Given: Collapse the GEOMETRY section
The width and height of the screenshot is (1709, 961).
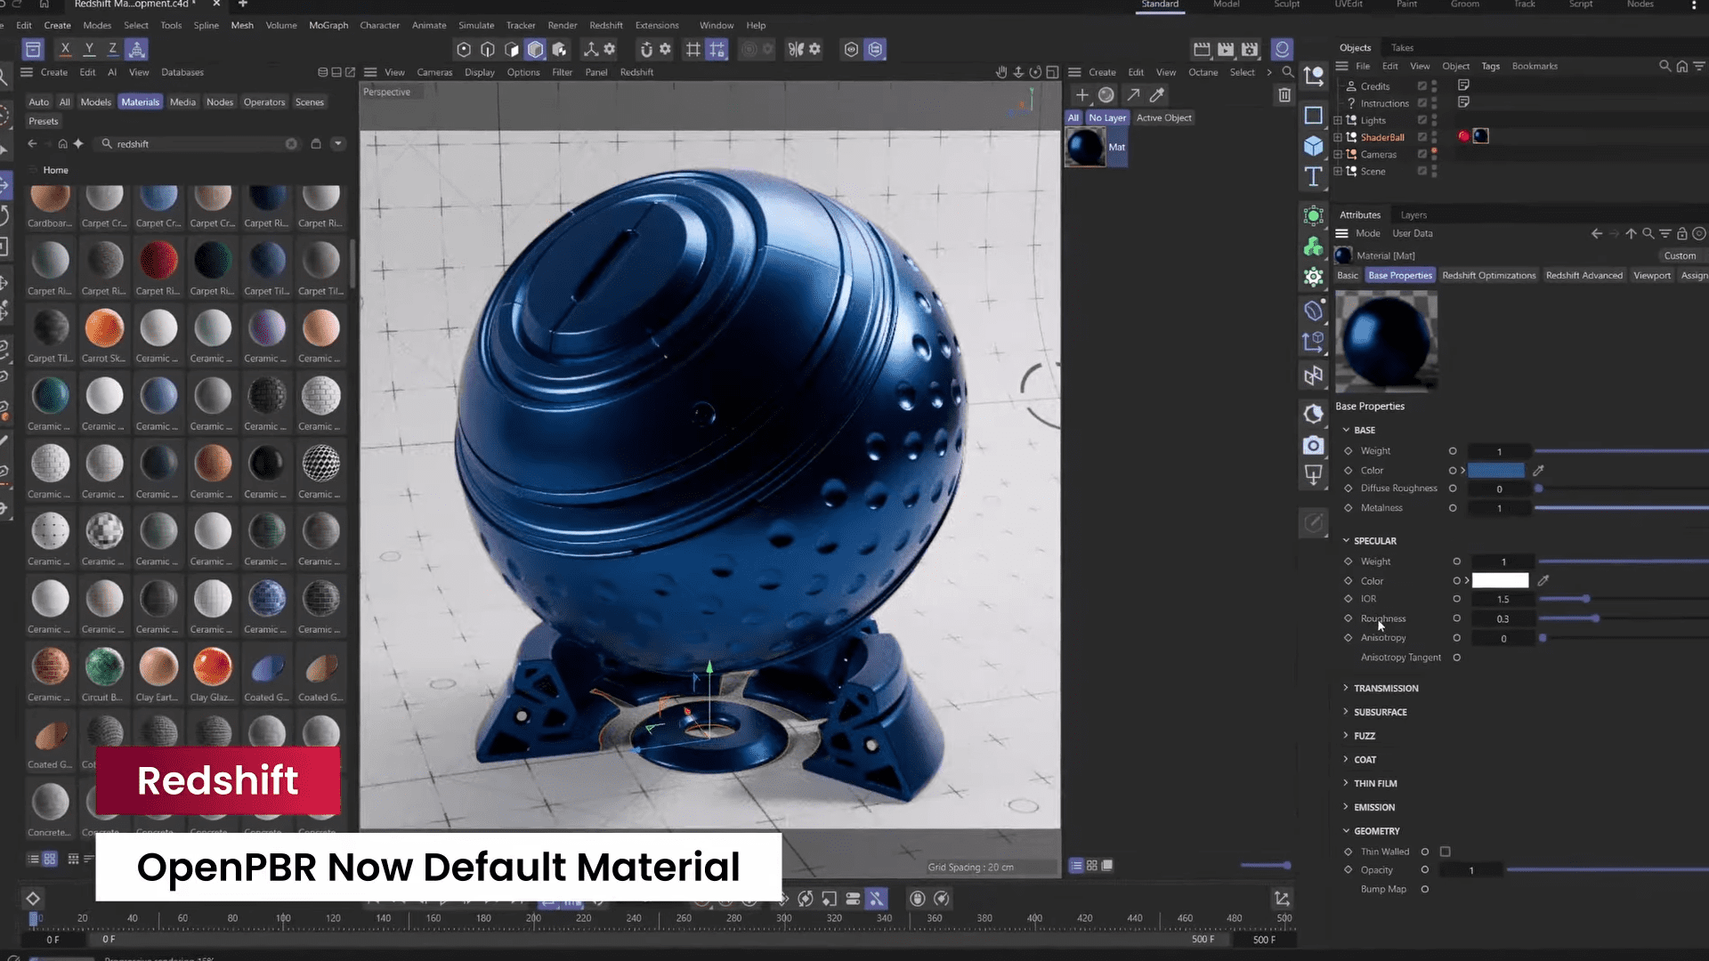Looking at the screenshot, I should pos(1346,830).
